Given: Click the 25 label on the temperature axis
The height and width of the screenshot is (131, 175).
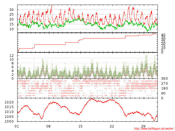Looking at the screenshot, I should [11, 14].
